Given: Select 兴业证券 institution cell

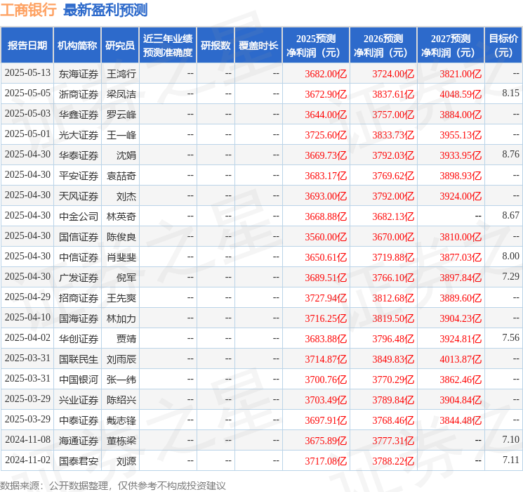Looking at the screenshot, I should pyautogui.click(x=79, y=399).
